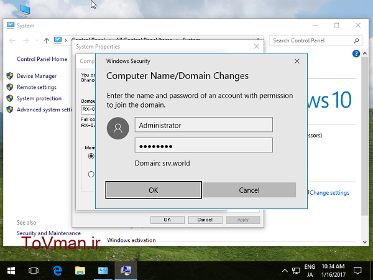
Task: Open the blue help question icon
Action: tap(356, 54)
